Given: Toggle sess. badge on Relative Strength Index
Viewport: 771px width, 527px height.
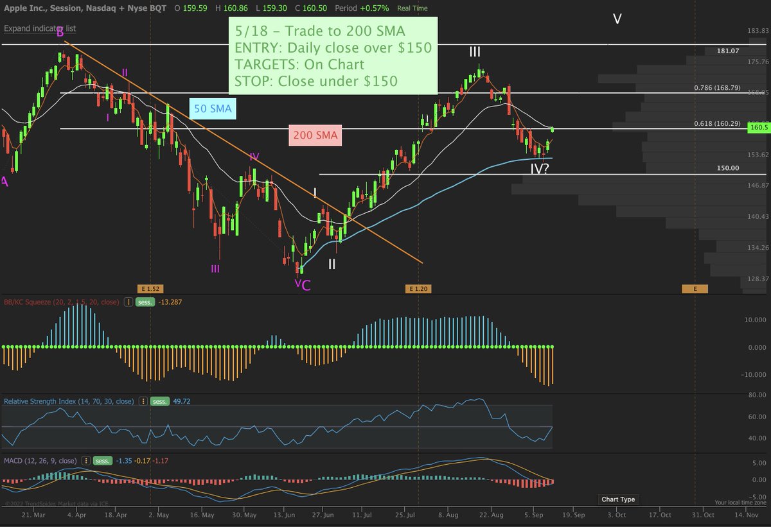Looking at the screenshot, I should coord(159,401).
